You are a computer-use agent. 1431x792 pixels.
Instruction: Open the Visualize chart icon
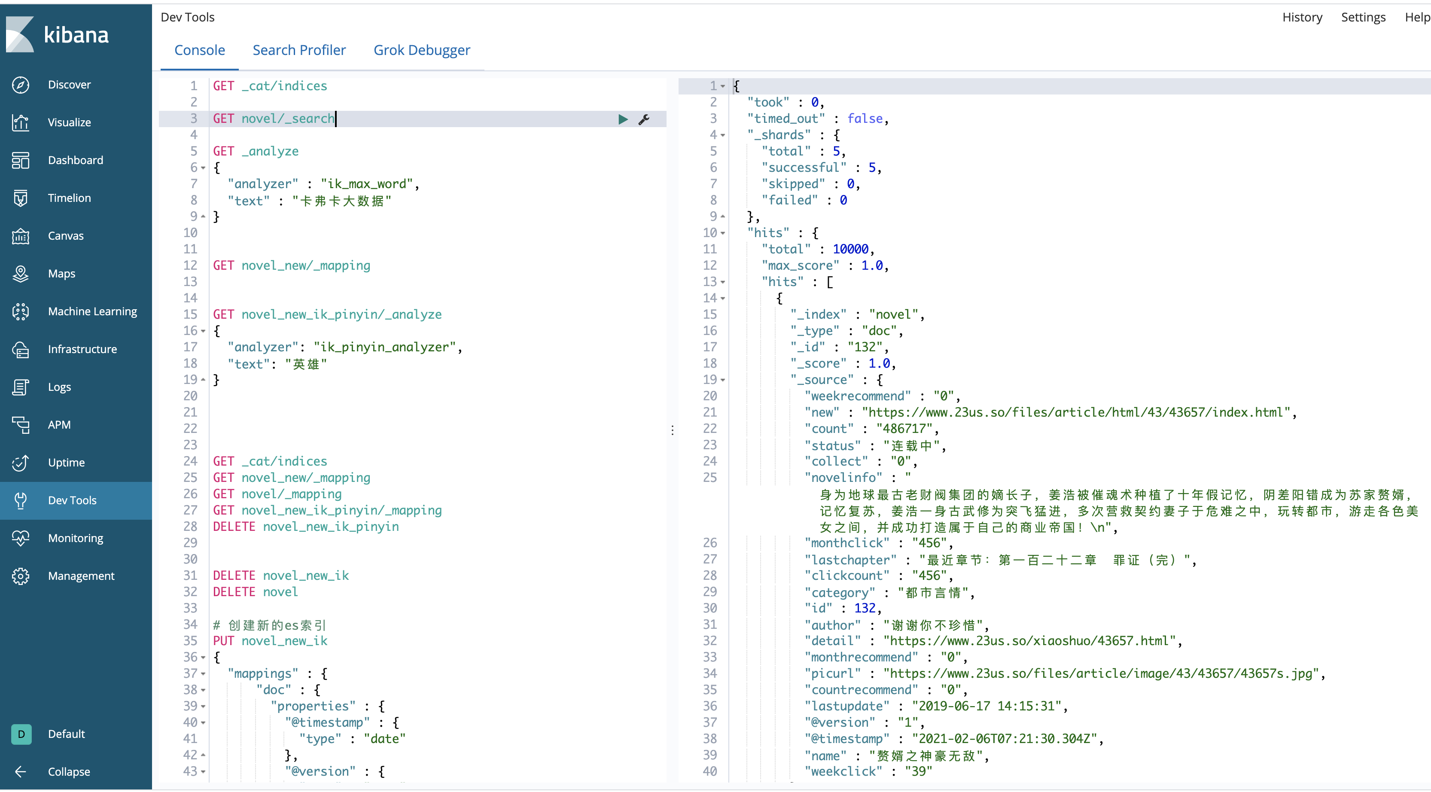(21, 122)
